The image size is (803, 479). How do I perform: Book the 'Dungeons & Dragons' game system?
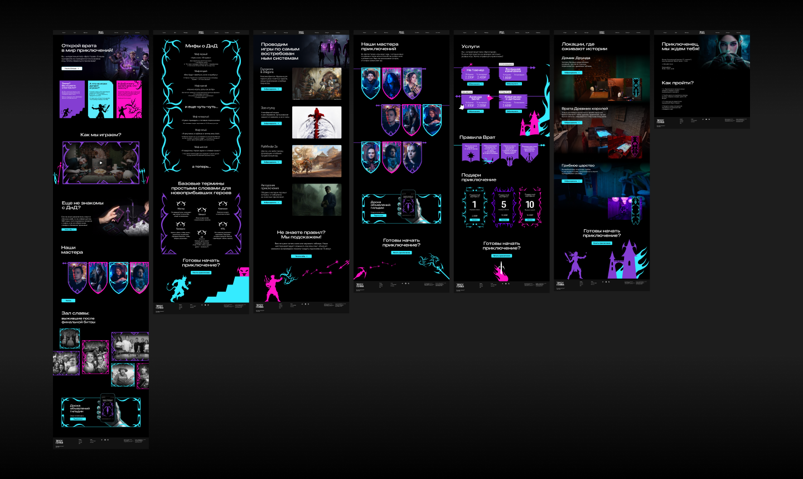click(271, 89)
